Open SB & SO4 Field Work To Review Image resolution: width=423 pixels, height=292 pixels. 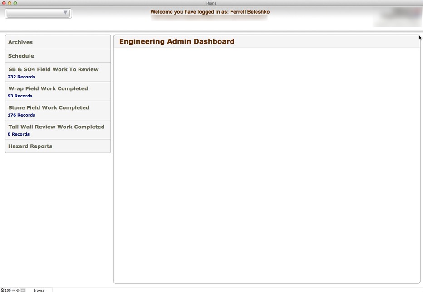pos(58,72)
